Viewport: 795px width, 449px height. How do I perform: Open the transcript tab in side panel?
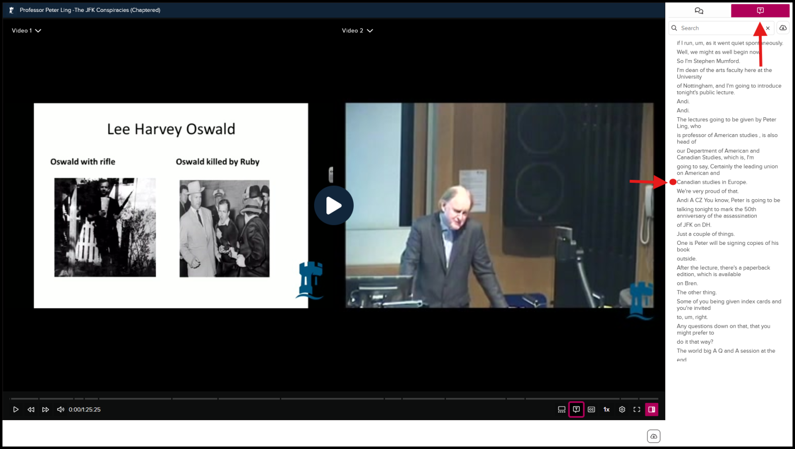pos(760,10)
